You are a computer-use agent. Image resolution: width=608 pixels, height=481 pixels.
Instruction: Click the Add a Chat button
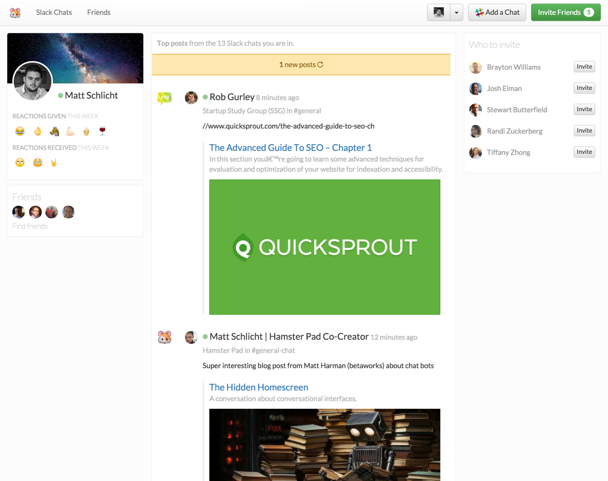497,12
